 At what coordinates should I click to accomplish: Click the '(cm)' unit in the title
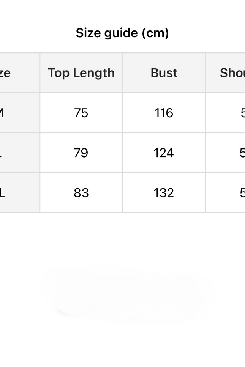pyautogui.click(x=155, y=33)
